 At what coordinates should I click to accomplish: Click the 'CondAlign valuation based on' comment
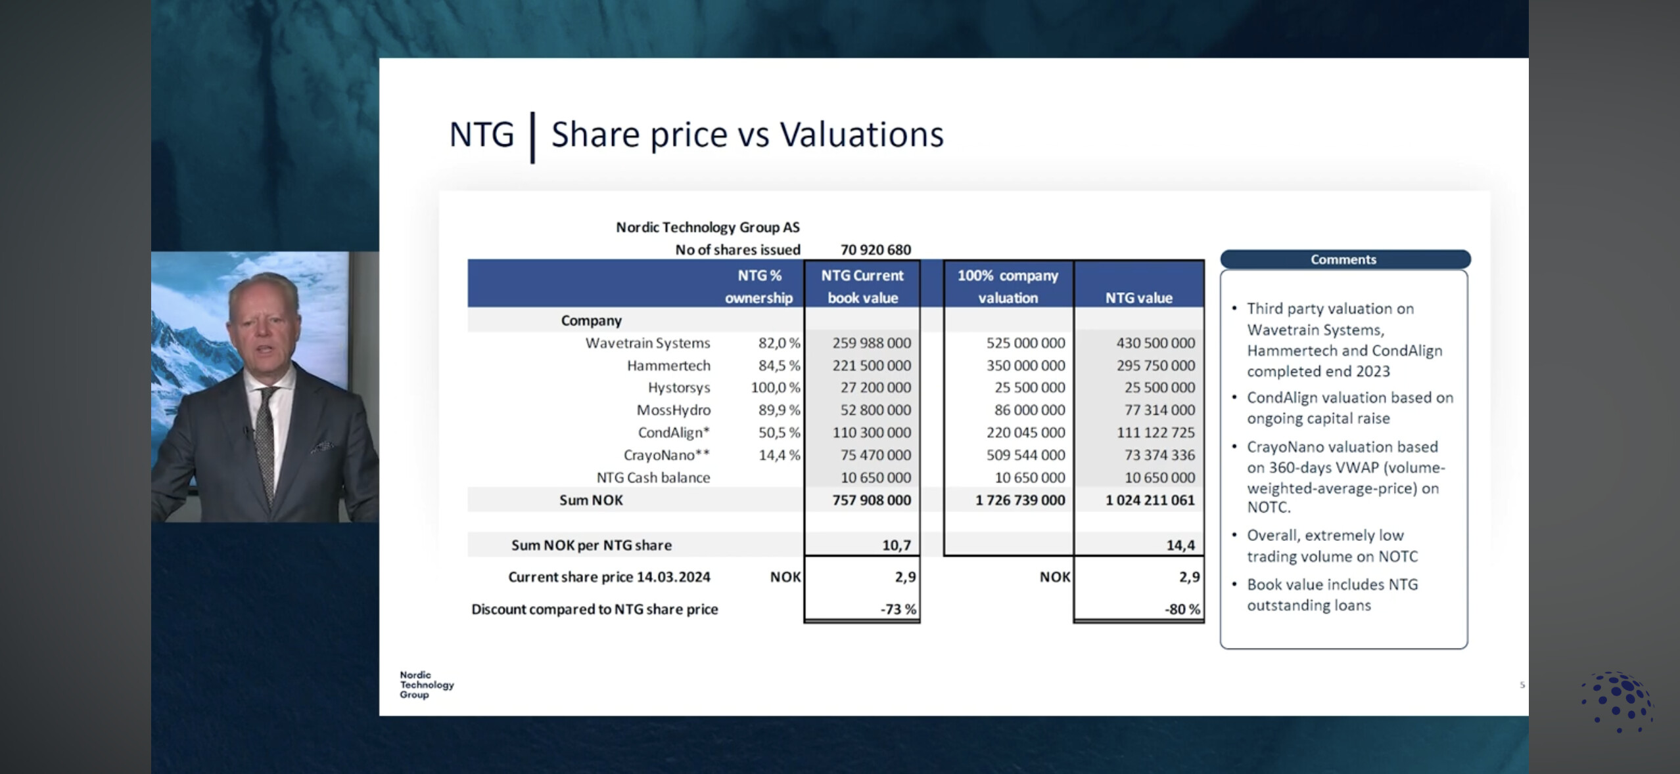(x=1350, y=408)
